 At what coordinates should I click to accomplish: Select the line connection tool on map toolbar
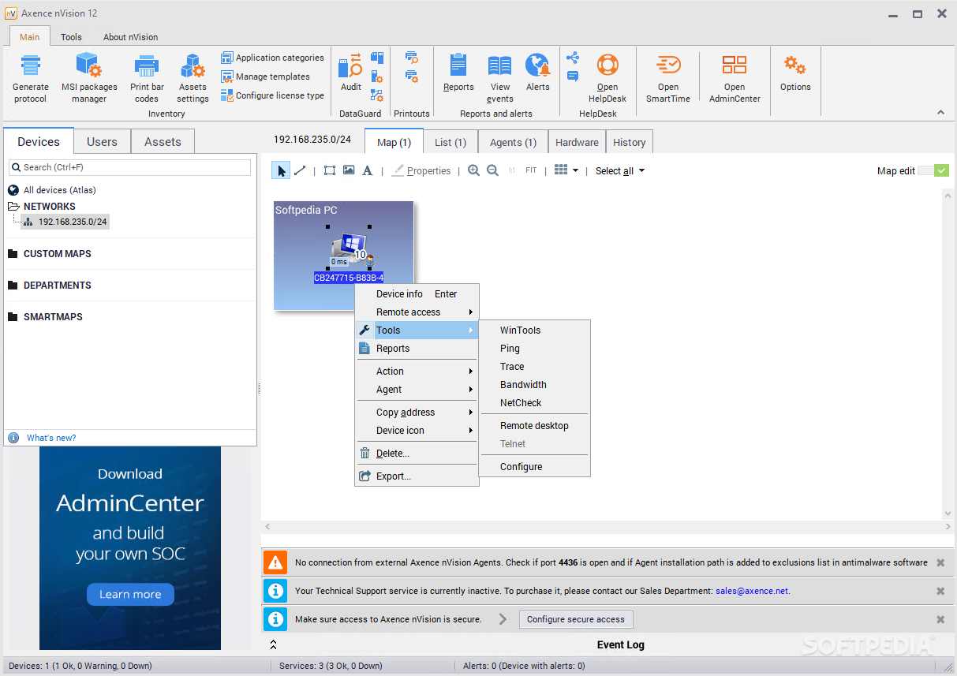(x=300, y=170)
